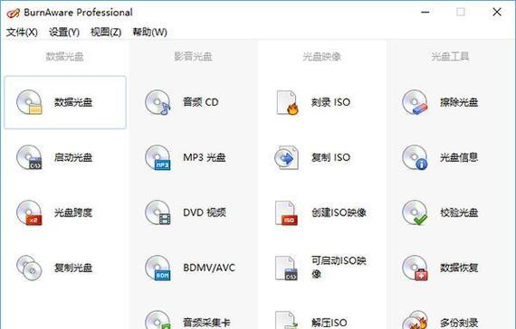Click the MP3 光盘 label
Screen dimensions: 516x329
[x=205, y=157]
